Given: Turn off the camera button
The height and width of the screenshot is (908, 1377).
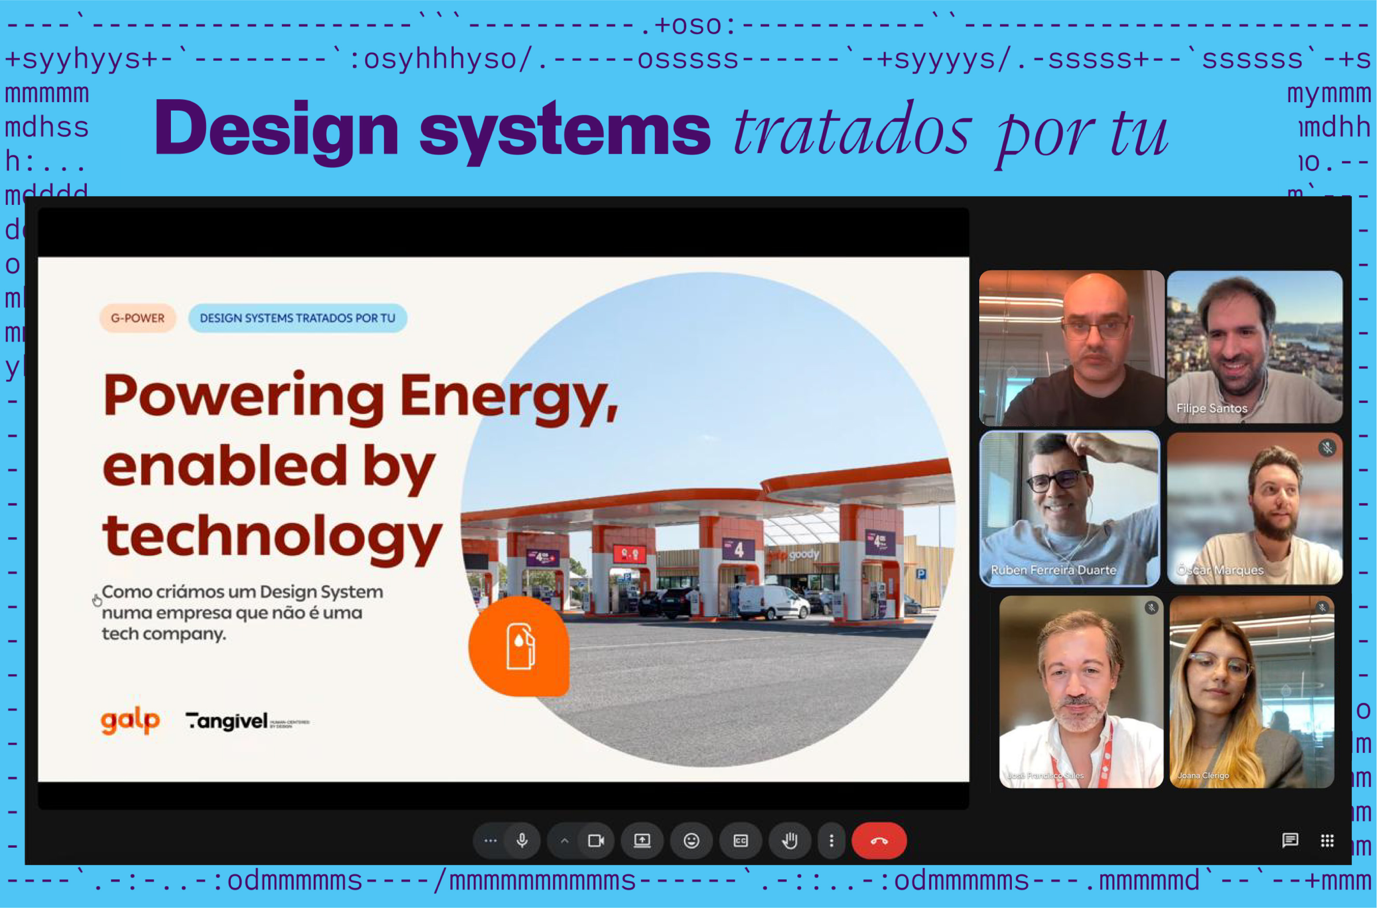Looking at the screenshot, I should point(596,840).
